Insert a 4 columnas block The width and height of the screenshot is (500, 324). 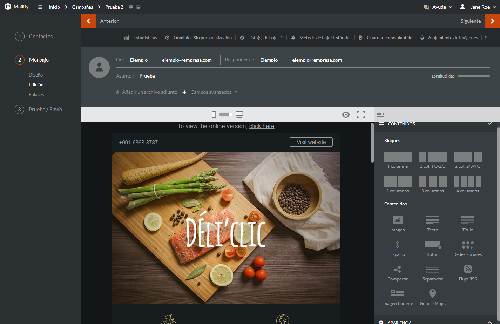468,185
